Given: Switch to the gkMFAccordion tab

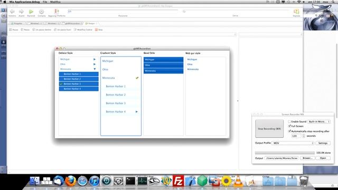Looking at the screenshot, I should pos(72,23).
